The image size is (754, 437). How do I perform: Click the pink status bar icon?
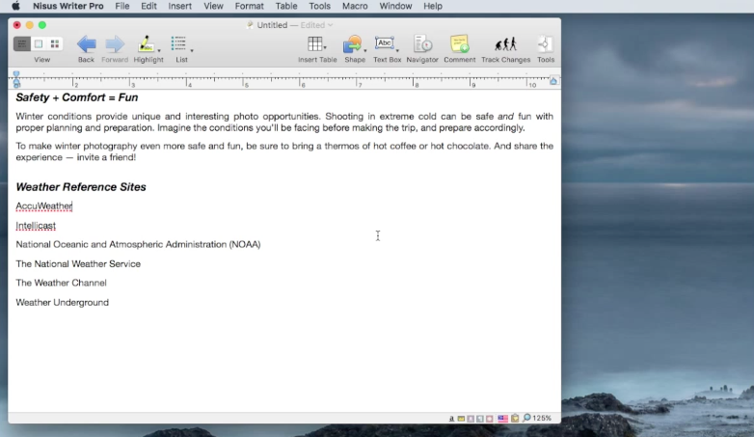[x=490, y=419]
